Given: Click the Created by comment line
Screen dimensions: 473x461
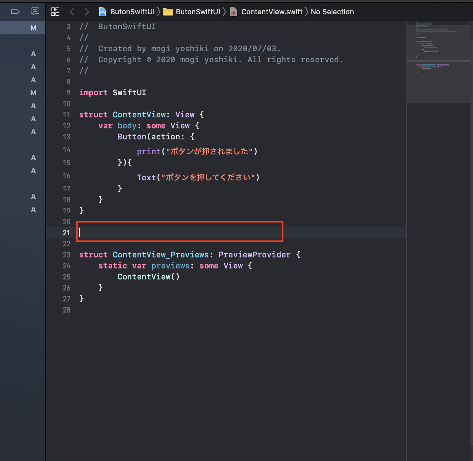Looking at the screenshot, I should click(x=180, y=49).
